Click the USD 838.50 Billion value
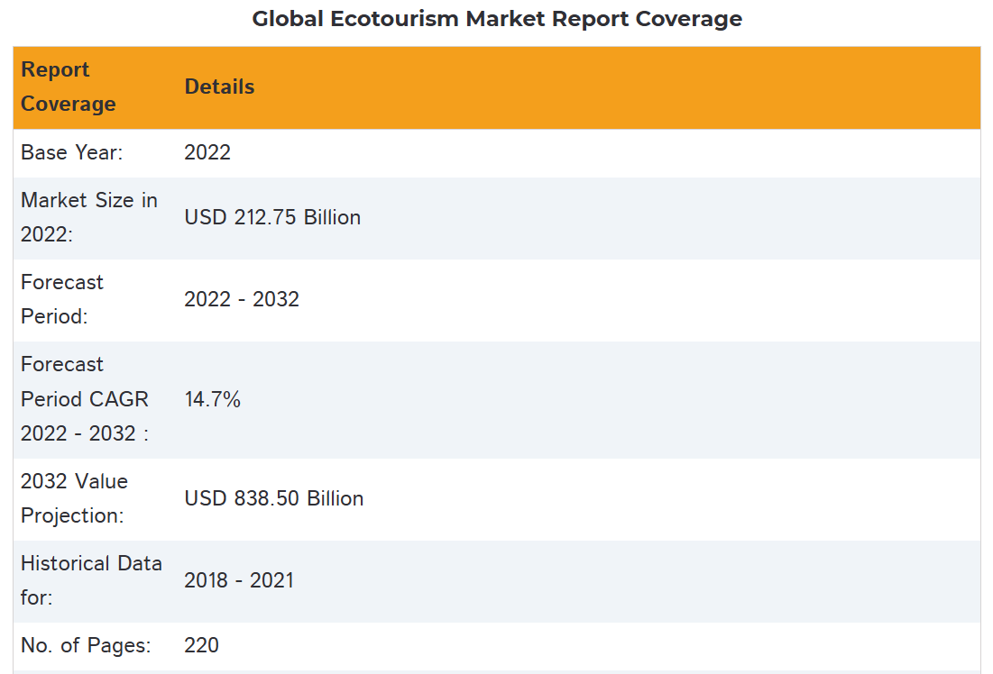Viewport: 993px width, 674px height. coord(274,499)
